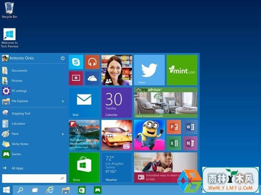Open the mint.com tile

pyautogui.click(x=182, y=70)
